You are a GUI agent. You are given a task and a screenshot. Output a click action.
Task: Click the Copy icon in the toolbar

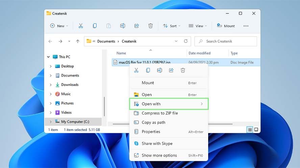[x=95, y=26]
